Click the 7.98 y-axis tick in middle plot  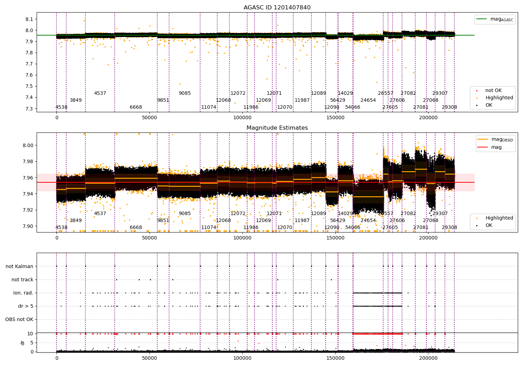pos(28,162)
